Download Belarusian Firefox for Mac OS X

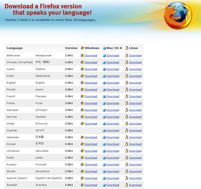tap(113, 56)
